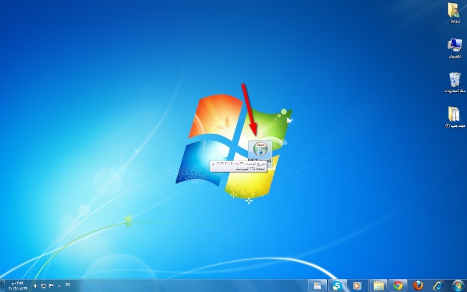Open the New Folder (2) desktop icon
Screen dimensions: 467x292
(x=455, y=117)
